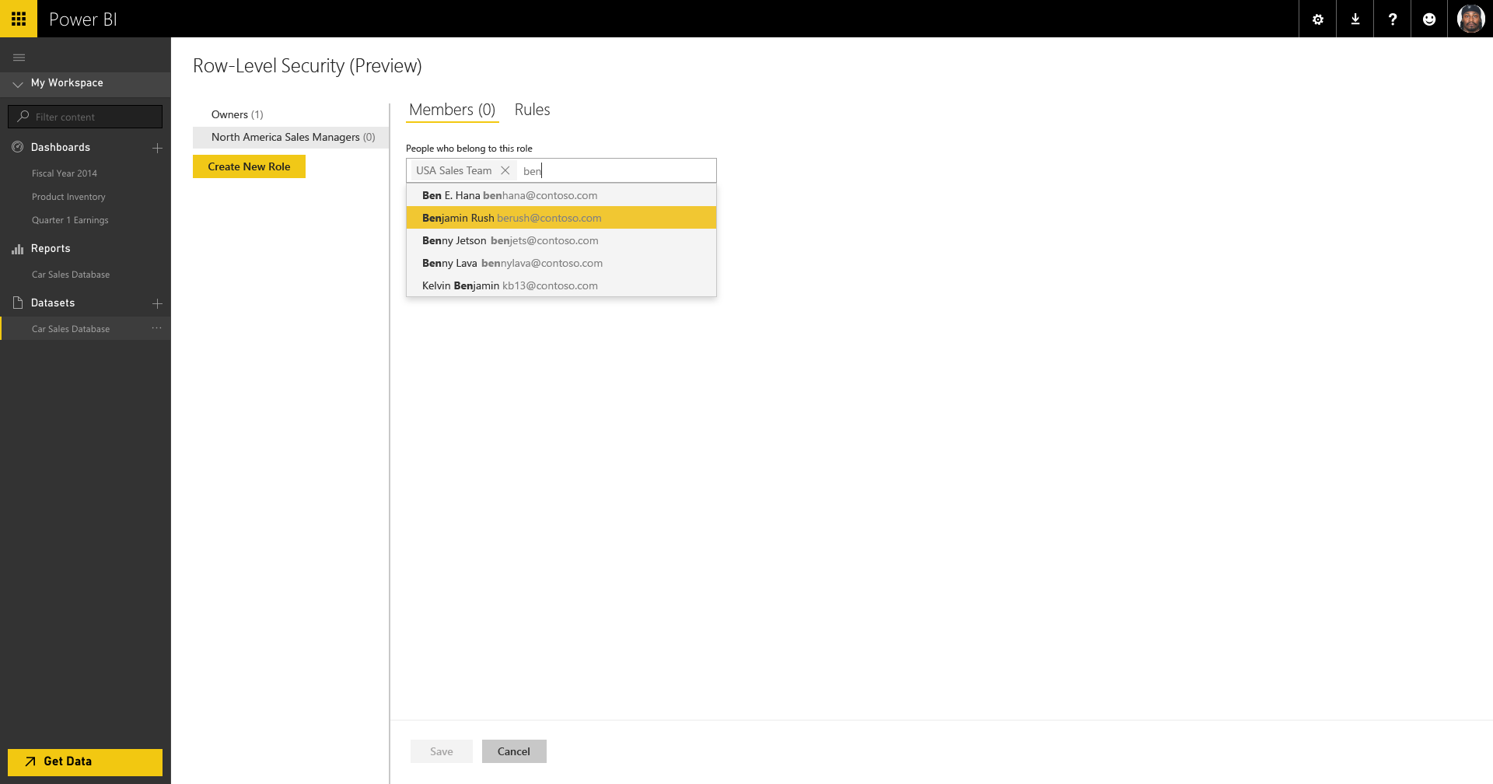Open Fiscal Year 2014 dashboard
This screenshot has width=1493, height=784.
[65, 173]
